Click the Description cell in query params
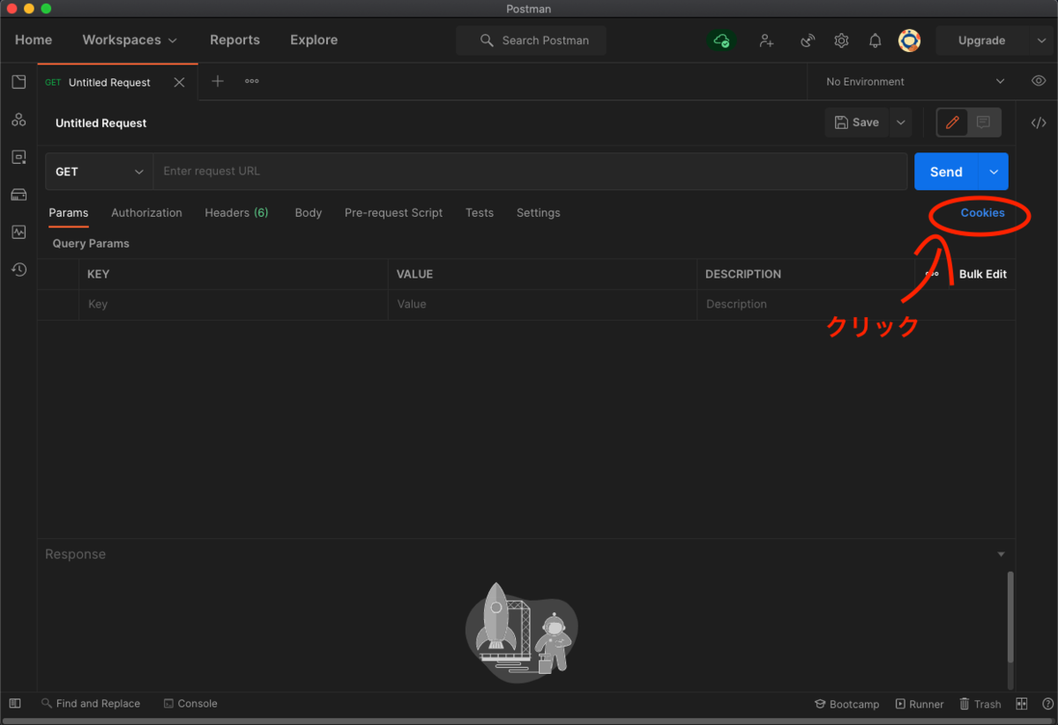This screenshot has width=1058, height=725. point(855,305)
